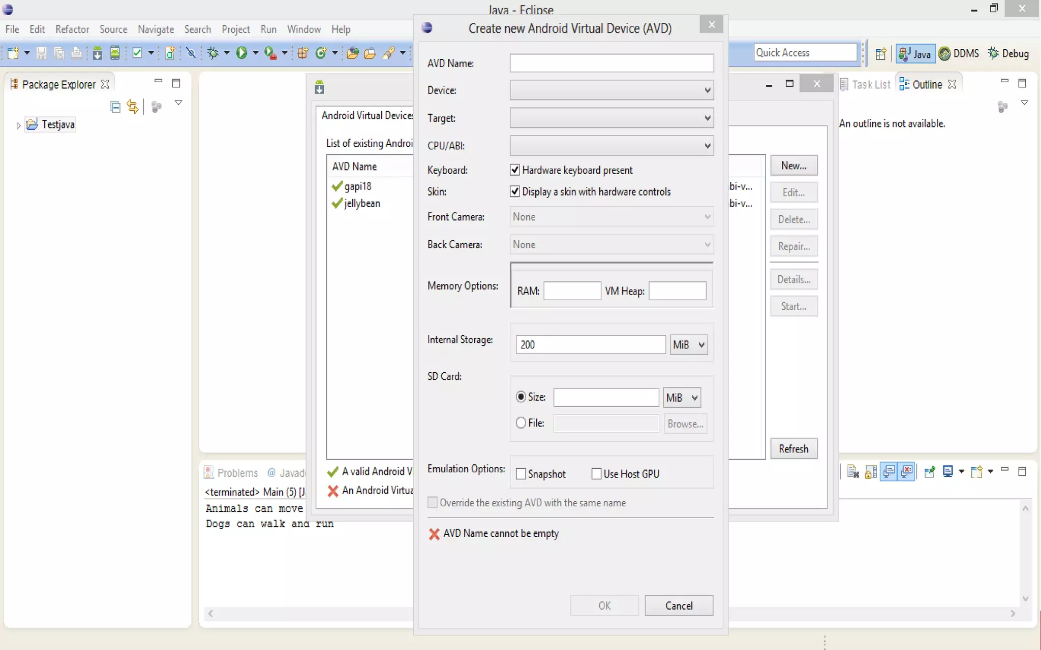This screenshot has height=650, width=1041.
Task: Click the Print toolbar icon
Action: point(76,53)
